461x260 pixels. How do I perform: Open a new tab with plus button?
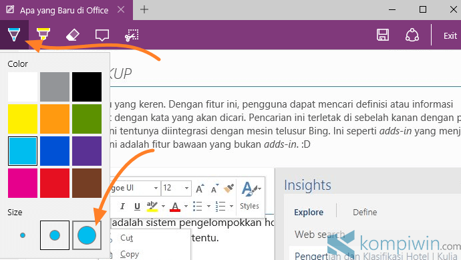(144, 10)
